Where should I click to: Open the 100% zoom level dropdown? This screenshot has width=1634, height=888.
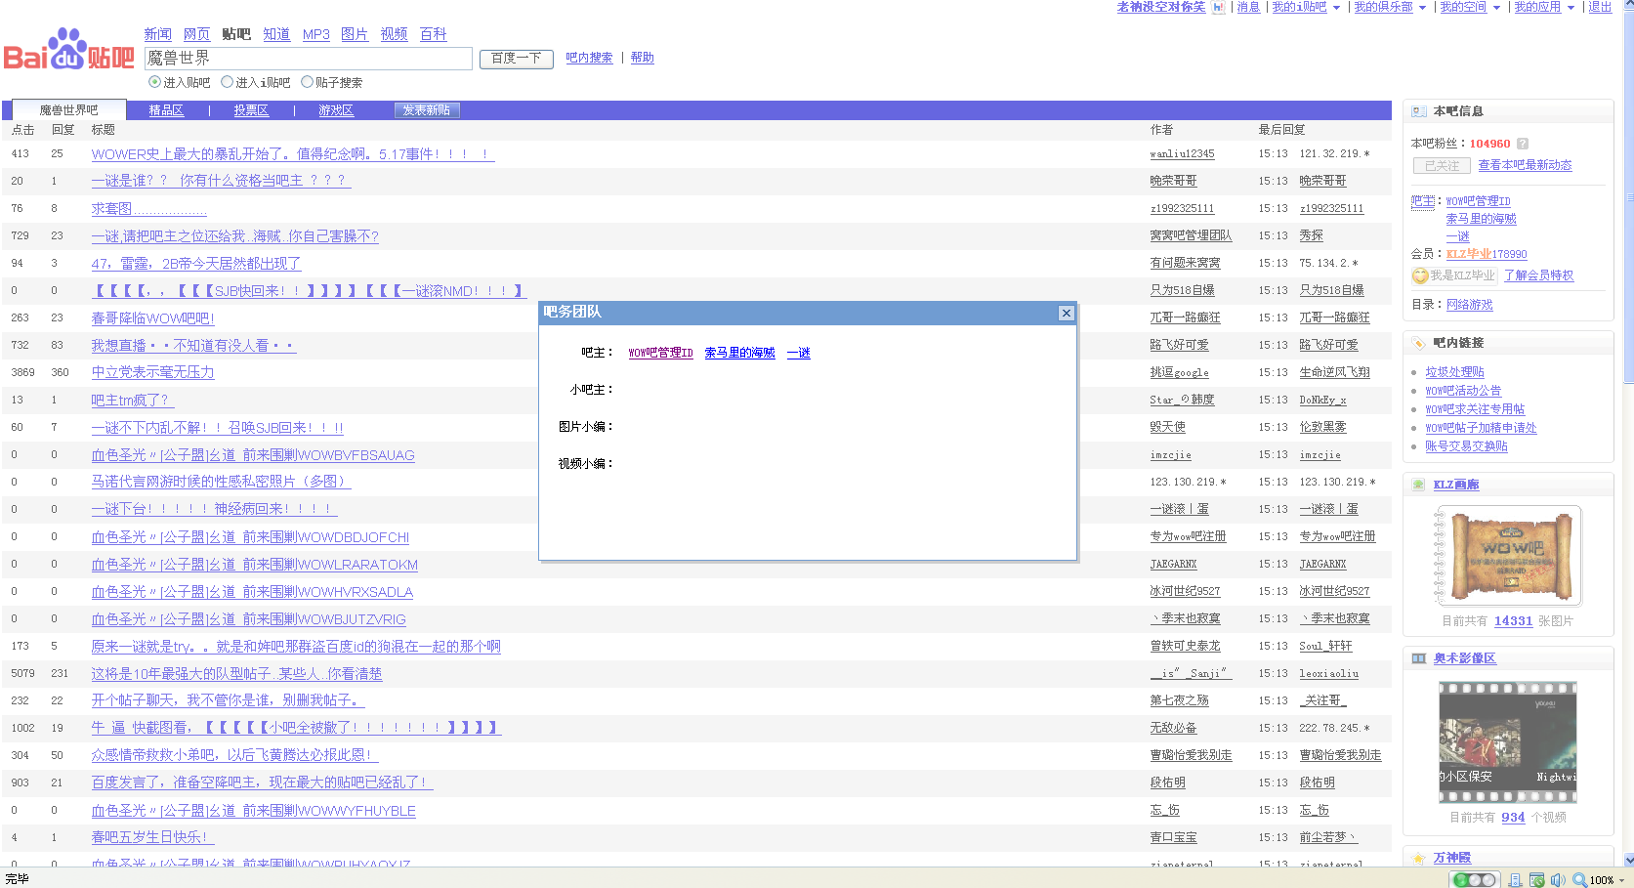(1621, 880)
